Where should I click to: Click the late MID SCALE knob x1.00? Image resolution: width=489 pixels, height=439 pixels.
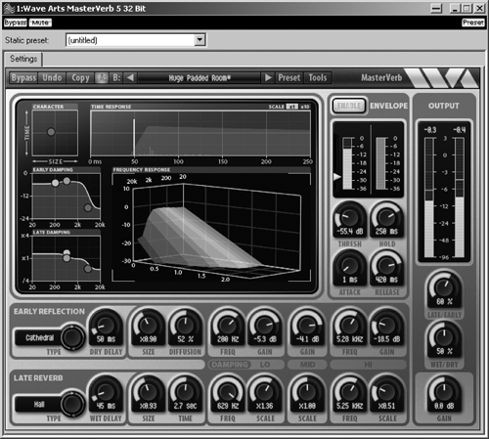(x=307, y=392)
